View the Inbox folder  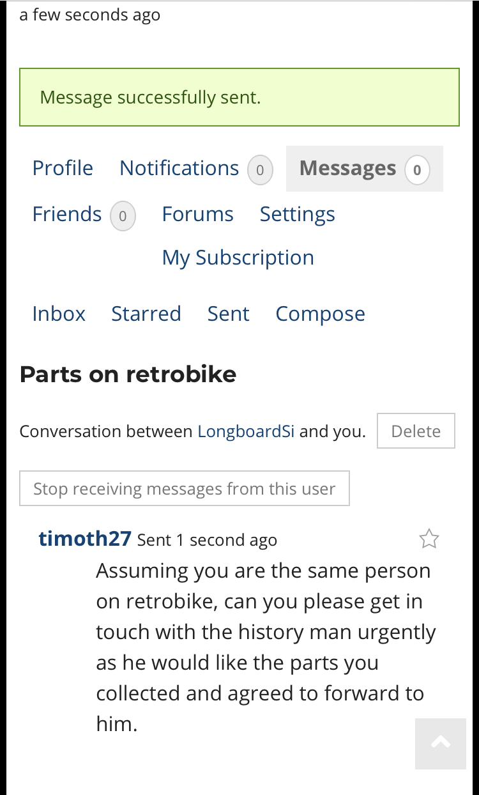(59, 314)
